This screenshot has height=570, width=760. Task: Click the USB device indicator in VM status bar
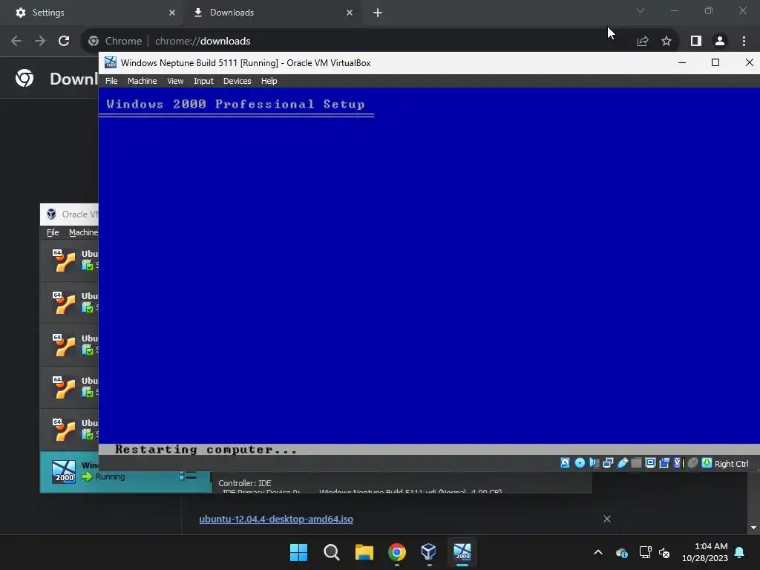(x=623, y=463)
